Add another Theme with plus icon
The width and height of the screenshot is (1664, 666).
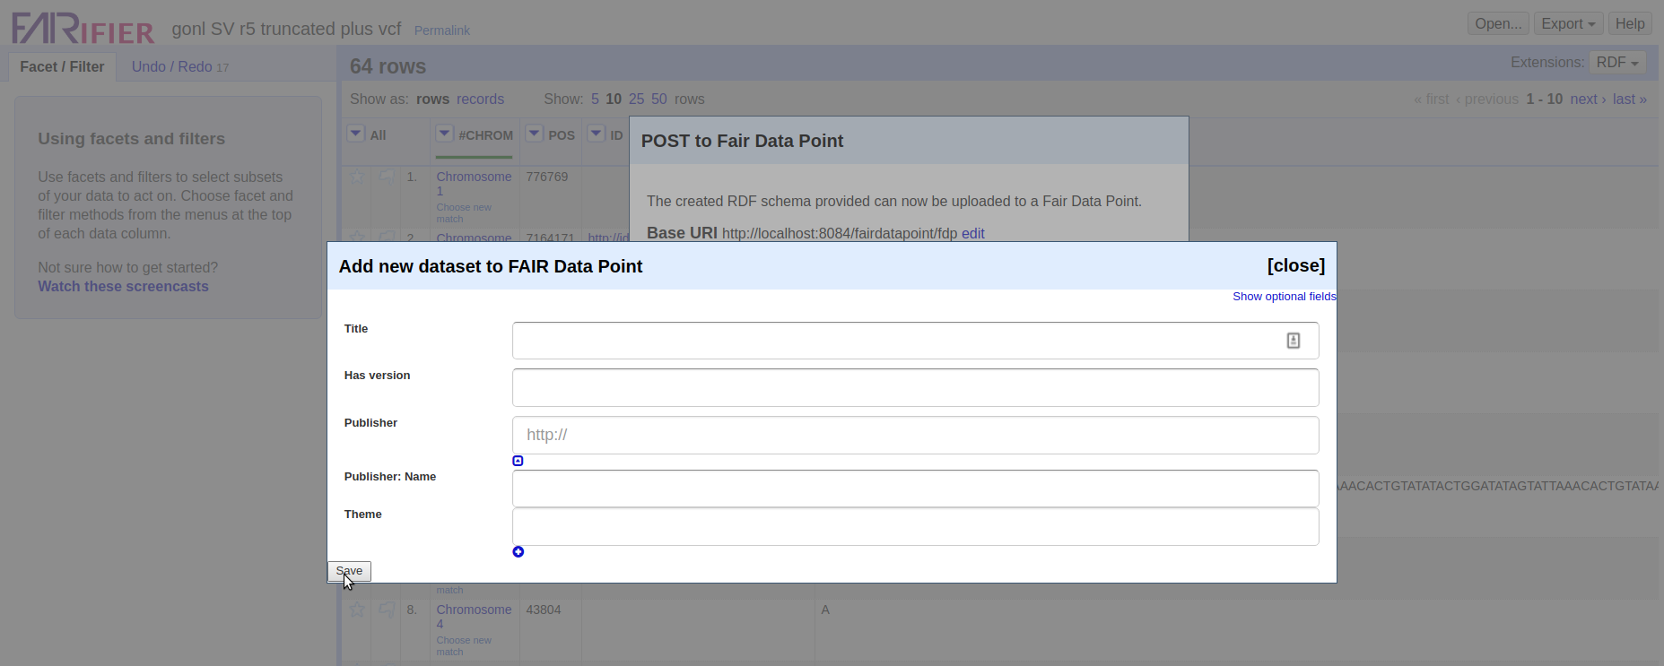click(518, 551)
